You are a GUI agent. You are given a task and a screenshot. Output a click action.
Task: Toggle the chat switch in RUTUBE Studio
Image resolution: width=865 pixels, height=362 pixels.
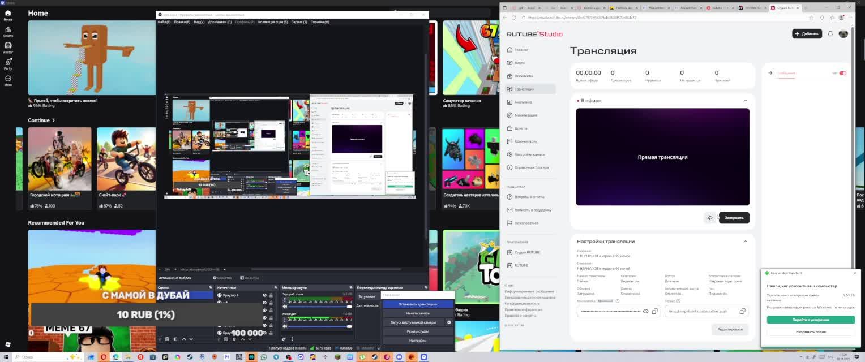(843, 73)
